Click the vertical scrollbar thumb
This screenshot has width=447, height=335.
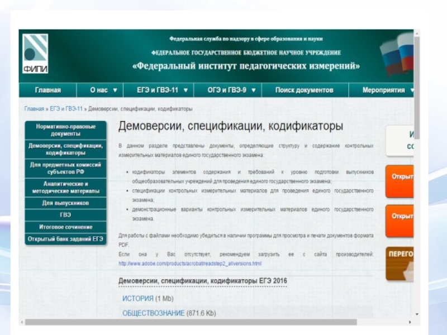(417, 88)
